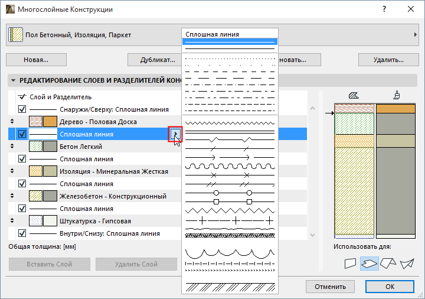Screen dimensions: 425x299
Task: Select Изоляция - Минеральная Жесткая layer name
Action: tap(114, 171)
